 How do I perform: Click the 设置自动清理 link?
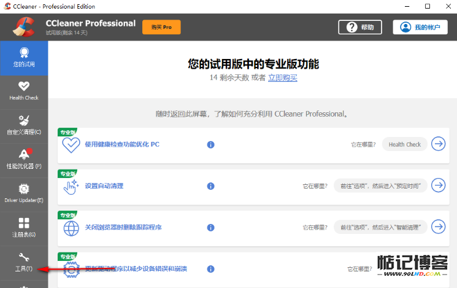pyautogui.click(x=104, y=186)
